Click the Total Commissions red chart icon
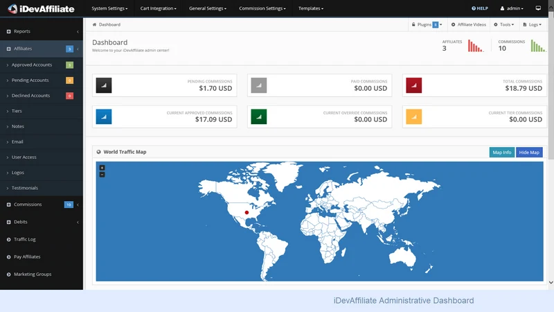The image size is (554, 312). [x=413, y=85]
